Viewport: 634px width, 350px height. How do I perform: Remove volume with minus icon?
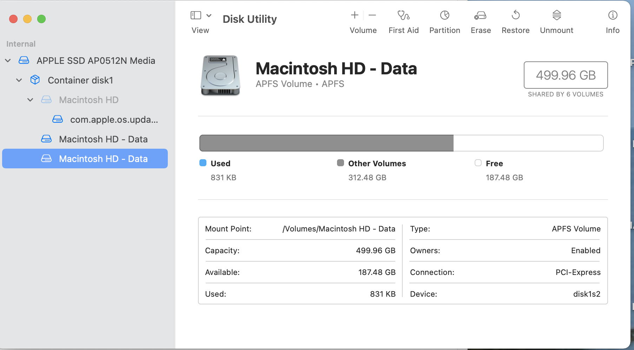372,15
